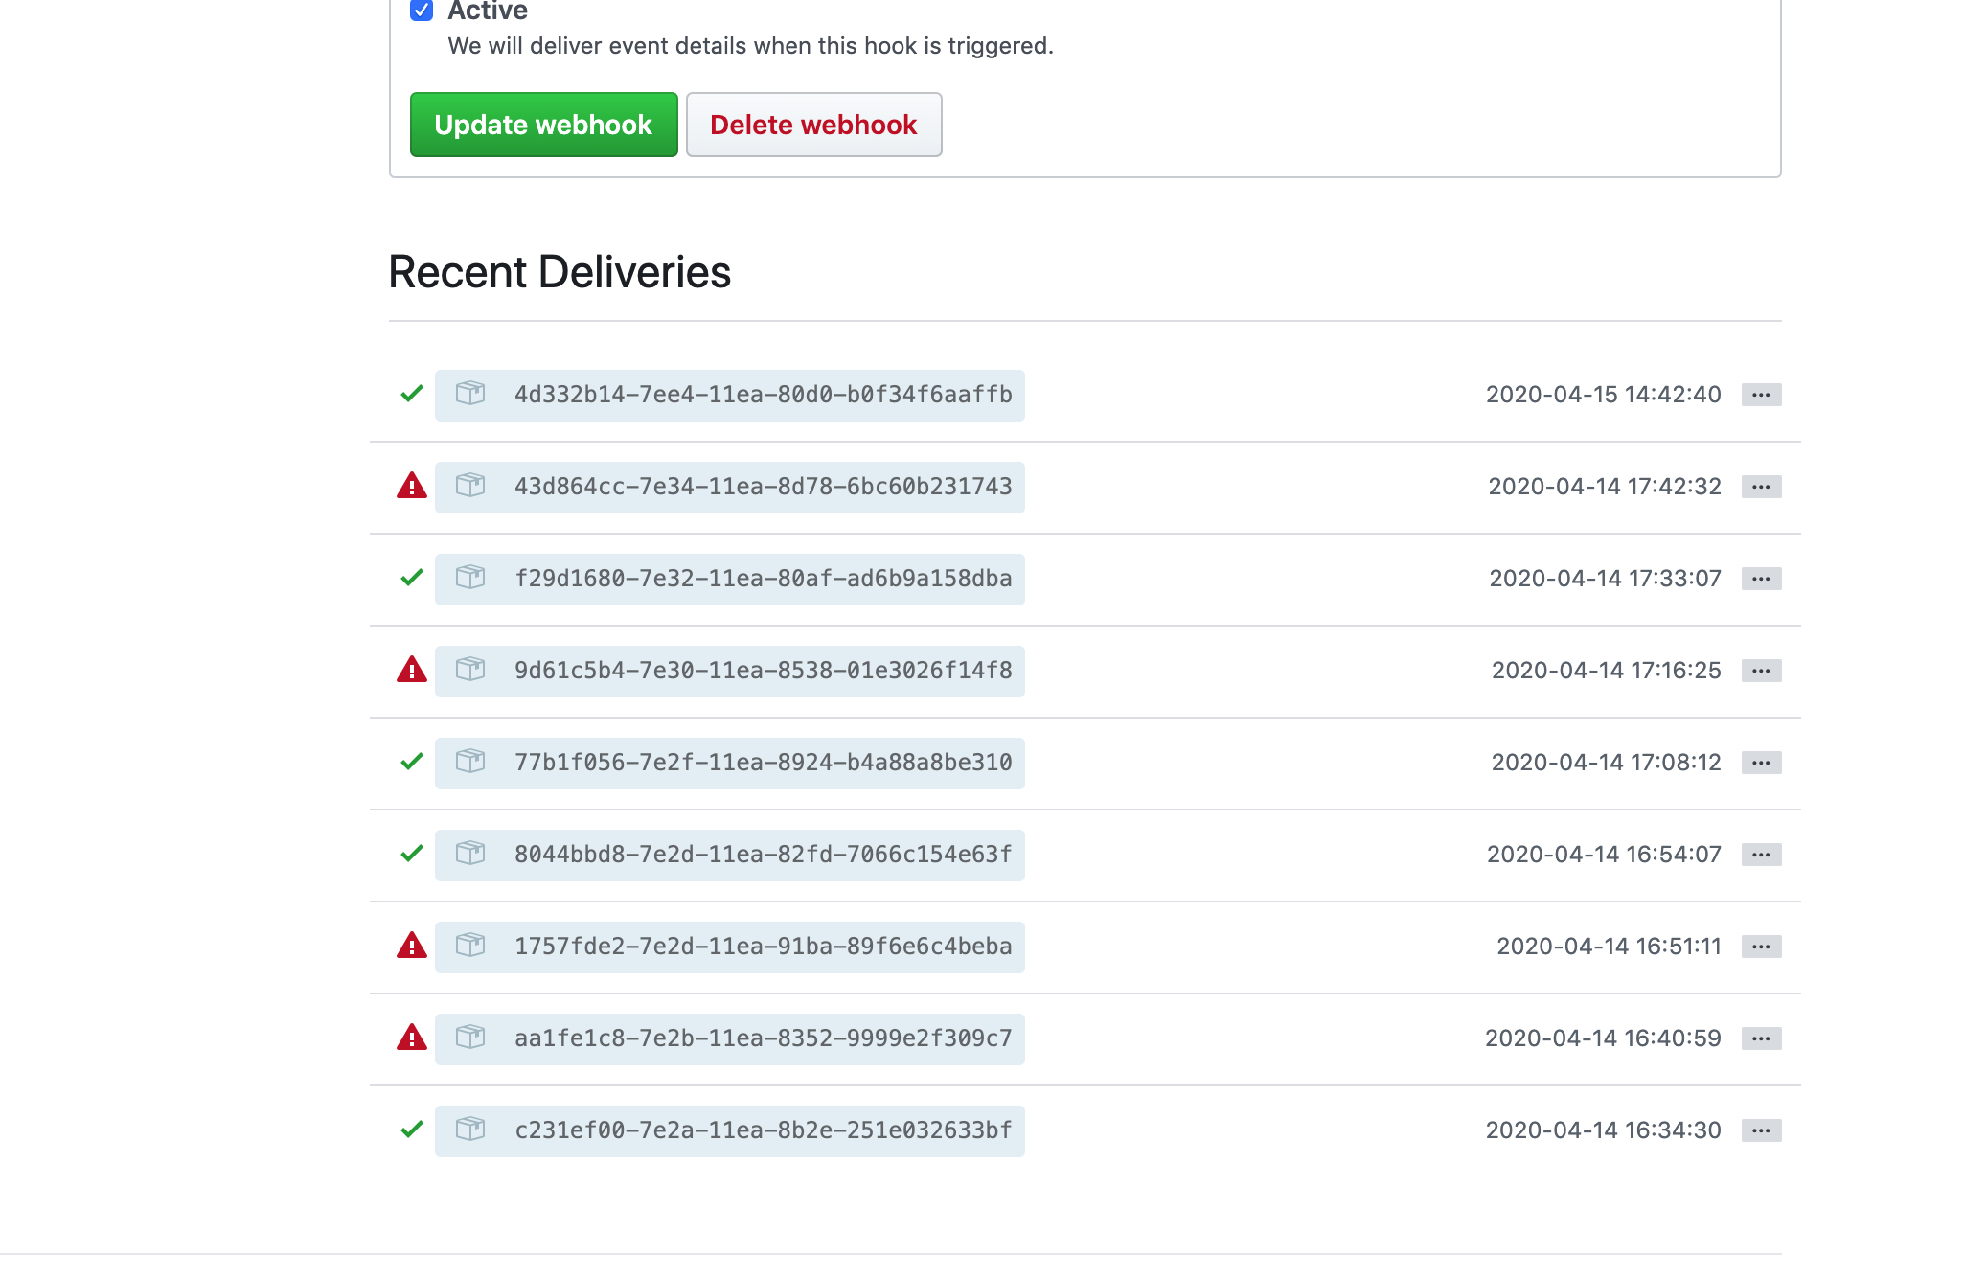1987x1278 pixels.
Task: Click failure warning icon for delivery 1757fde2
Action: (412, 947)
